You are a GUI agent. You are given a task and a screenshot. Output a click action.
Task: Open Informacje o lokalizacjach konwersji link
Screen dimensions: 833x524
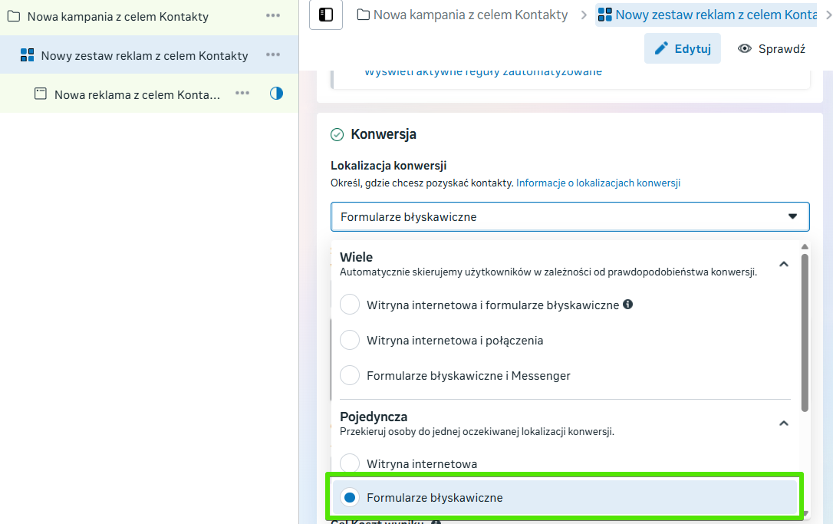tap(598, 183)
